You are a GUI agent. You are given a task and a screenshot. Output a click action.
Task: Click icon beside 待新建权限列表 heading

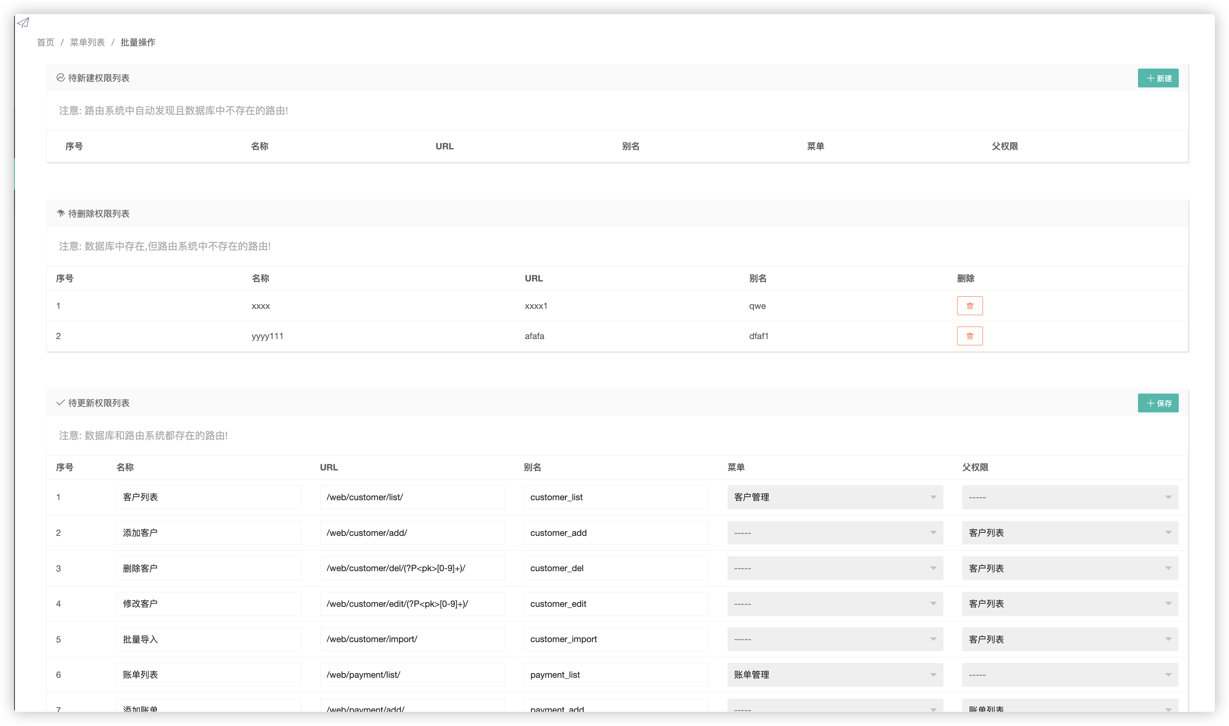(61, 78)
